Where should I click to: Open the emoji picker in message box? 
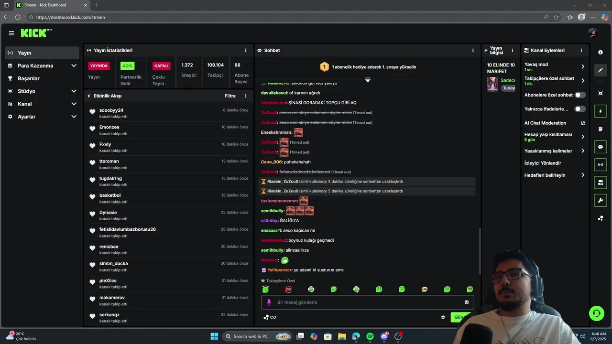tap(467, 302)
